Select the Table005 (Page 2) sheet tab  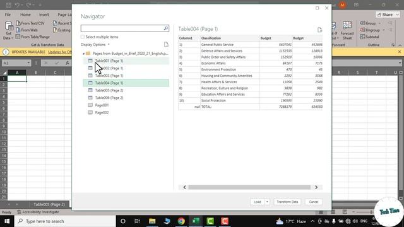[49, 204]
